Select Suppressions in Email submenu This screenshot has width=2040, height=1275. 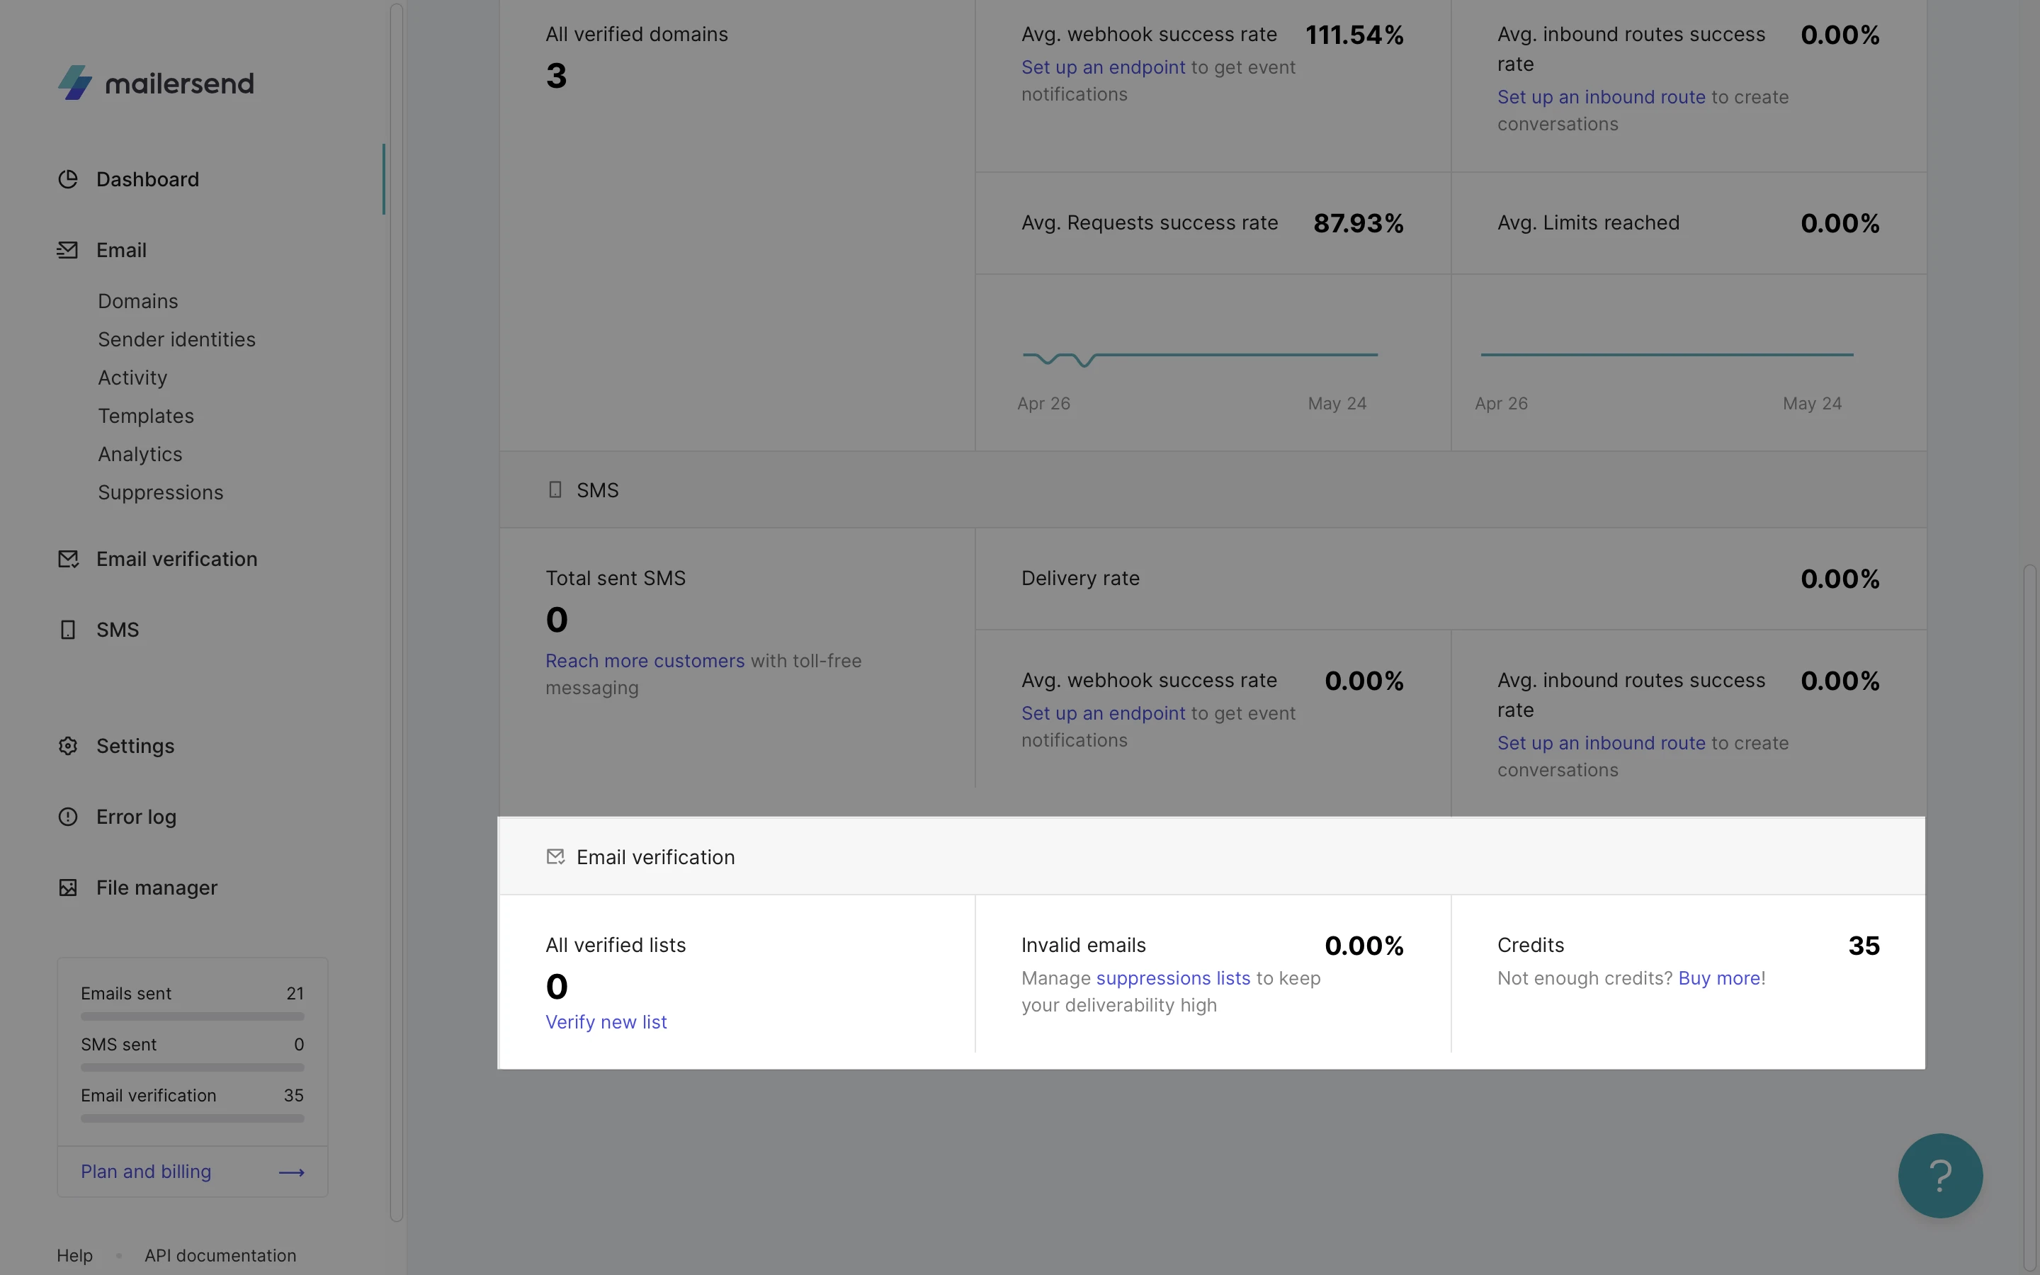pyautogui.click(x=160, y=492)
